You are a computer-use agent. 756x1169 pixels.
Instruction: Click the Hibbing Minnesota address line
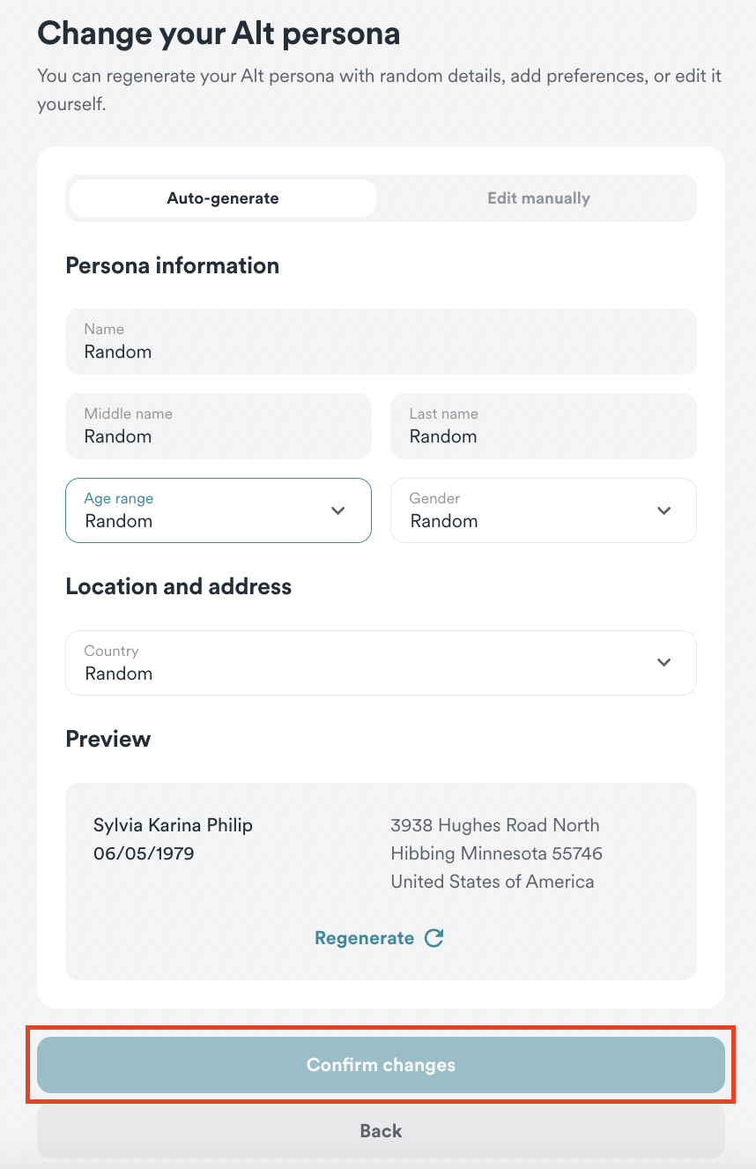(x=496, y=853)
